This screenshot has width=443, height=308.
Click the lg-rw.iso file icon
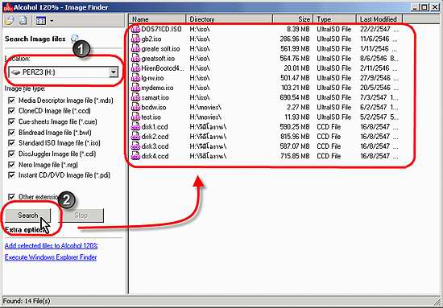pos(135,78)
